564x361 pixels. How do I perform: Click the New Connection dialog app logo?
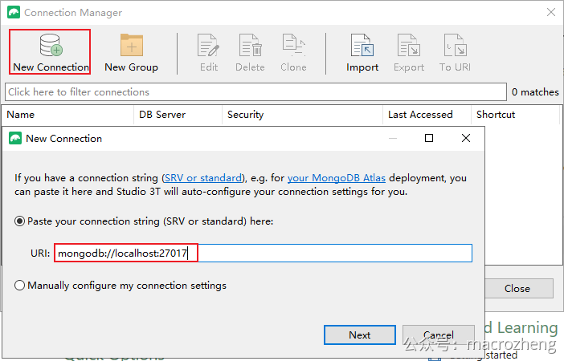[x=15, y=138]
